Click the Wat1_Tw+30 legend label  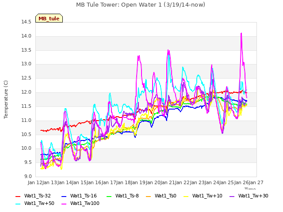point(253,196)
